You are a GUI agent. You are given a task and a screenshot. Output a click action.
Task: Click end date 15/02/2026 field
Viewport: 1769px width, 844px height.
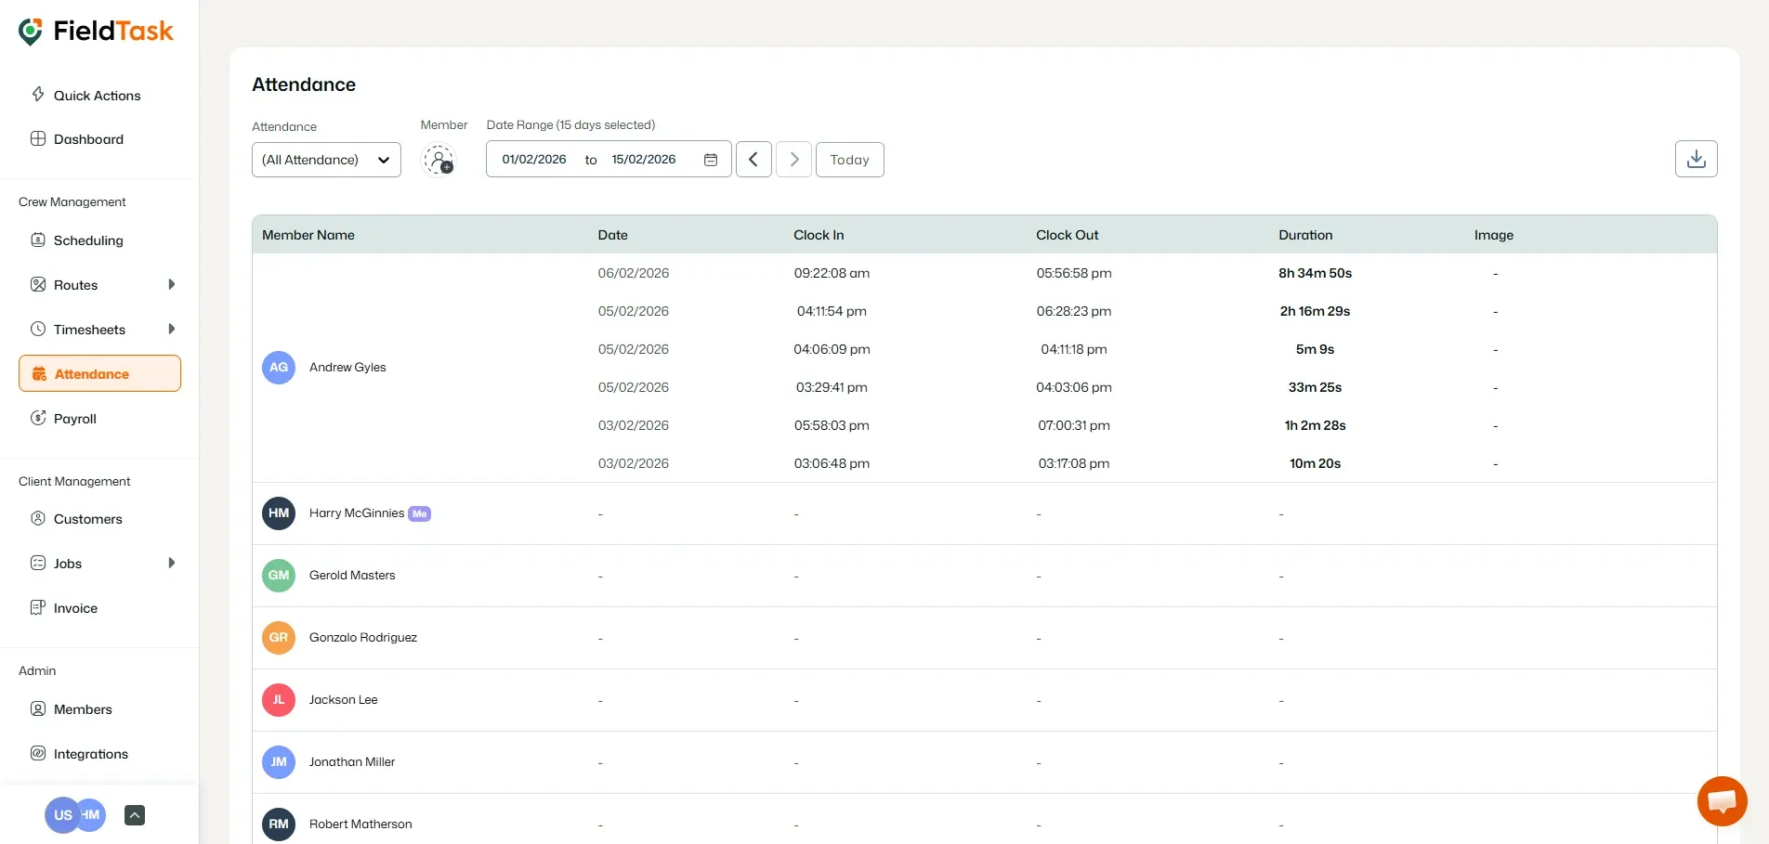[644, 160]
